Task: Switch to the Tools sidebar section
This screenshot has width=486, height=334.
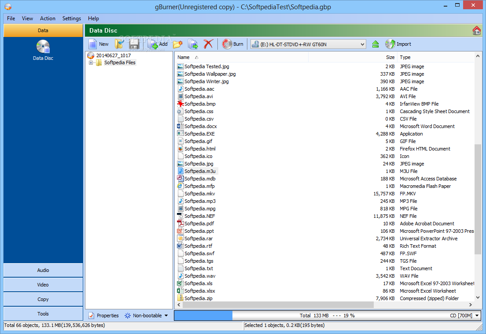Action: (x=43, y=314)
